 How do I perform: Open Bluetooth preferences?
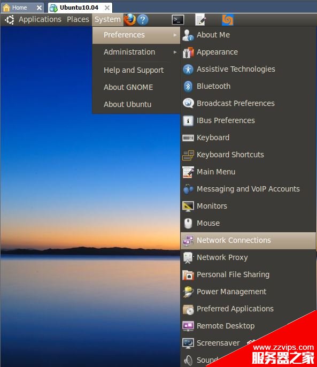point(249,86)
